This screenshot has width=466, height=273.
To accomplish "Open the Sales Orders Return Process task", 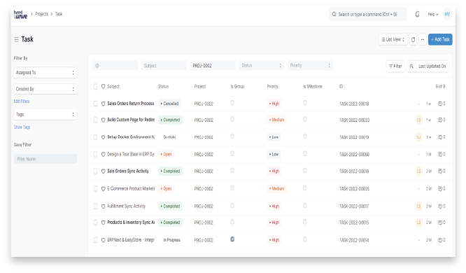I will 131,104.
